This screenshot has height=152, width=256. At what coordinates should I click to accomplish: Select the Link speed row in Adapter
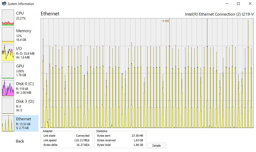click(x=66, y=140)
